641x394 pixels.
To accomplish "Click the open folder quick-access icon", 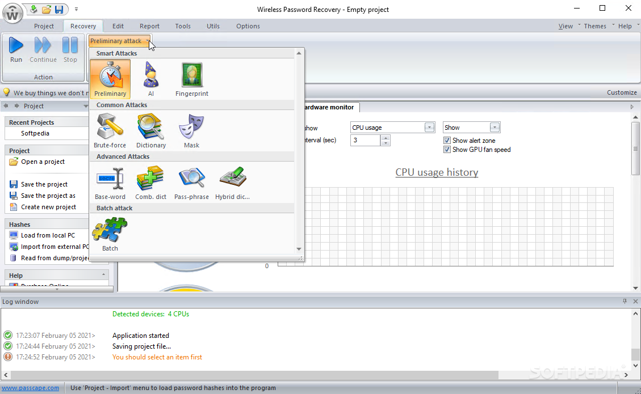I will (47, 9).
